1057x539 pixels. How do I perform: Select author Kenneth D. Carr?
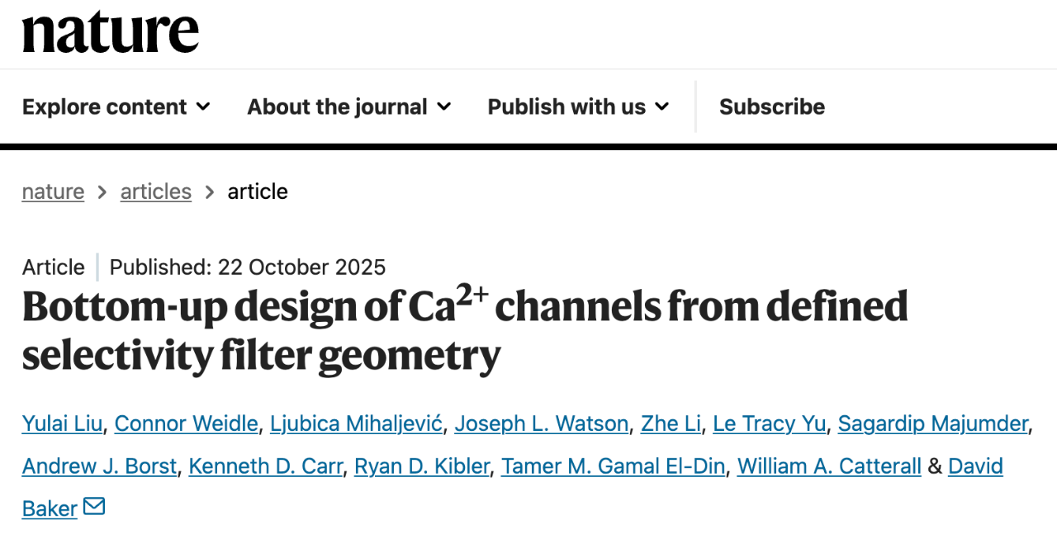tap(265, 466)
